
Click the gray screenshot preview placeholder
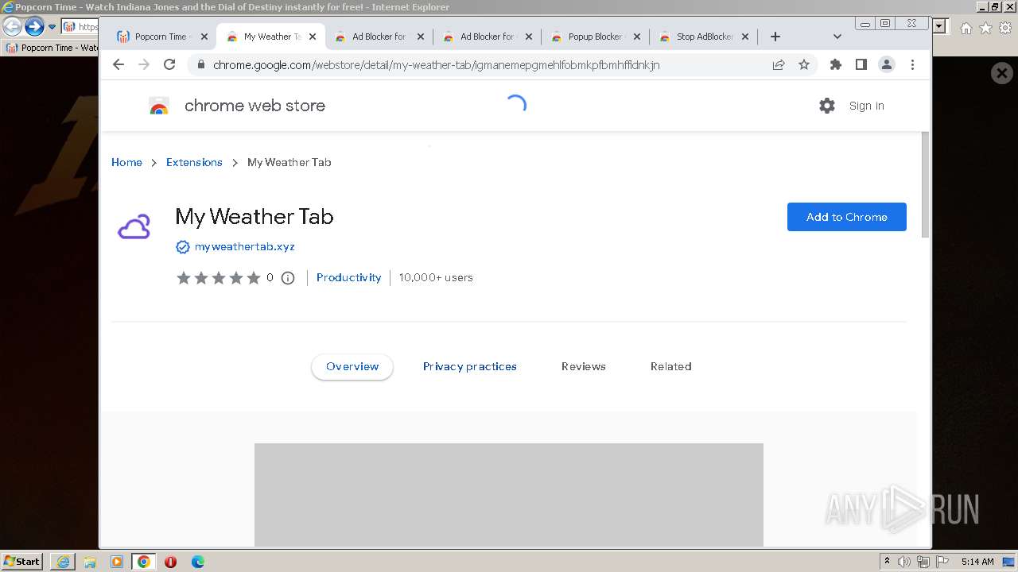tap(509, 495)
